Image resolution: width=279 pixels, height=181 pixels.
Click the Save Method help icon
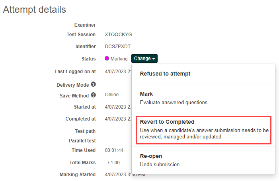tap(93, 95)
